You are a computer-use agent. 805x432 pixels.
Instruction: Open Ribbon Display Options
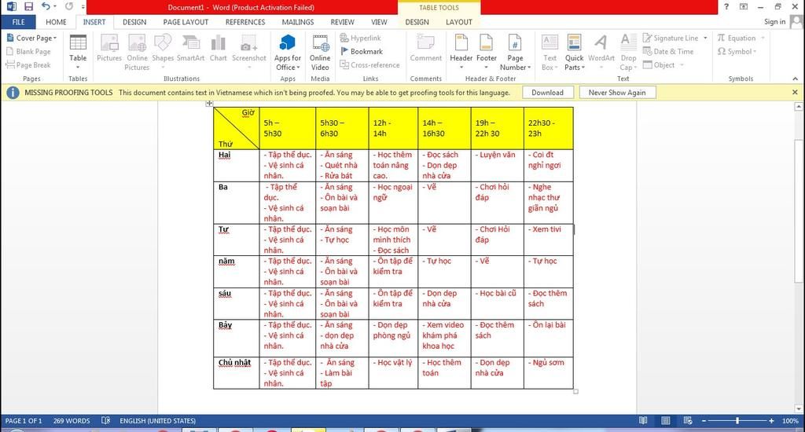click(x=744, y=6)
